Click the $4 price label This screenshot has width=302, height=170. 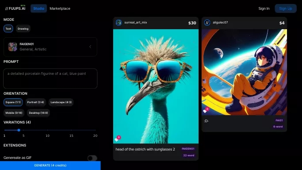[282, 23]
